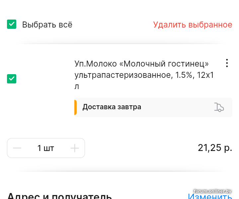Screen dimensions: 239x199
Task: Click the 1 шт quantity field
Action: (46, 148)
